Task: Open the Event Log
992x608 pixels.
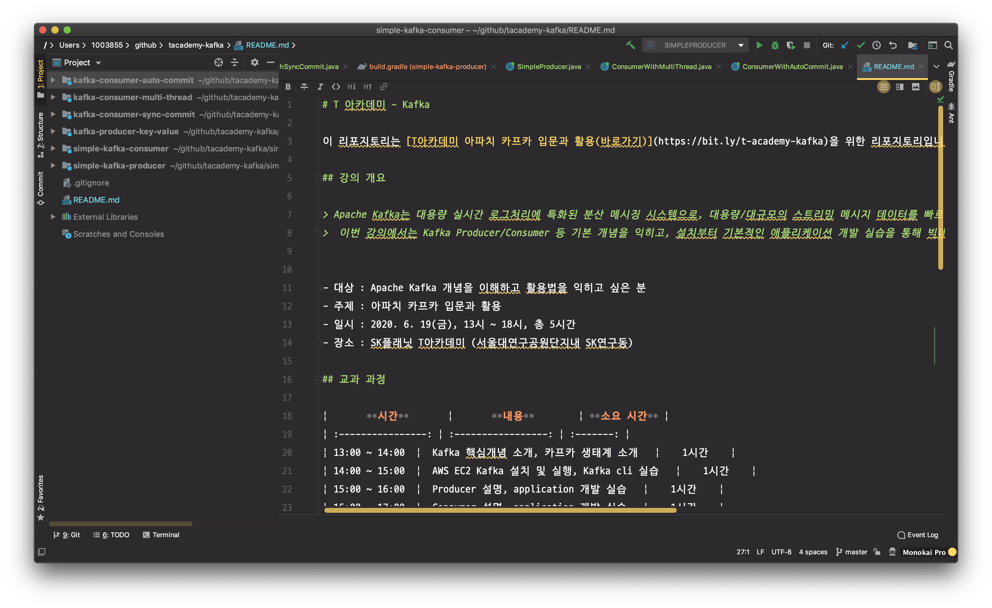Action: pos(918,535)
